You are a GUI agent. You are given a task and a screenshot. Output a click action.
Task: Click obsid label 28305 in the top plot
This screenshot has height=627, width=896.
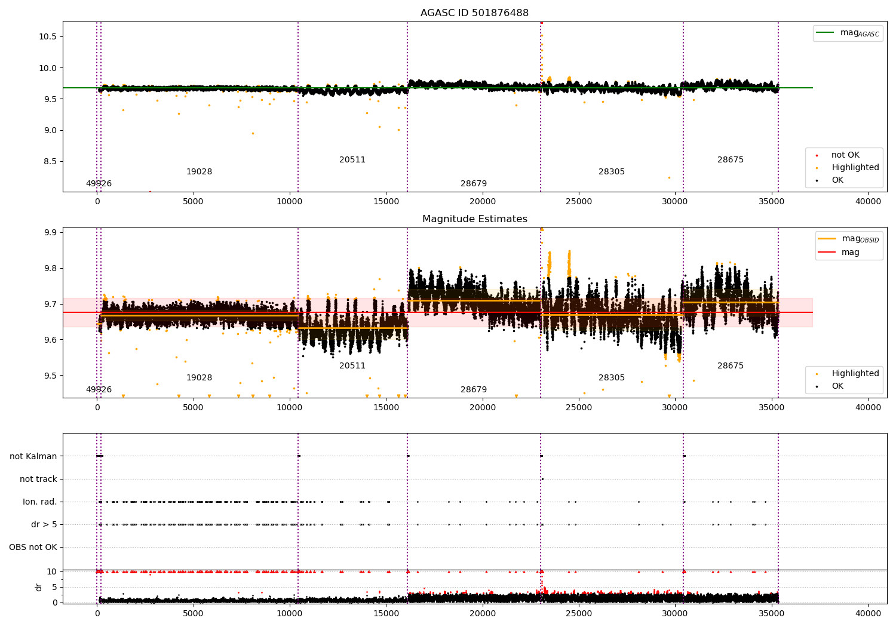(612, 172)
